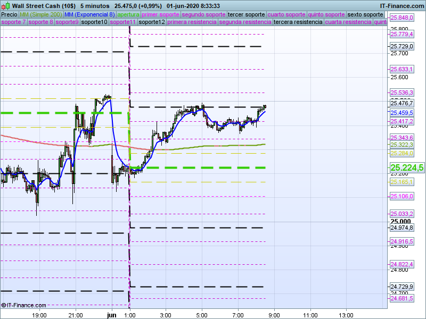Click the yellow 25.165,1 price label
This screenshot has width=426, height=319.
402,182
